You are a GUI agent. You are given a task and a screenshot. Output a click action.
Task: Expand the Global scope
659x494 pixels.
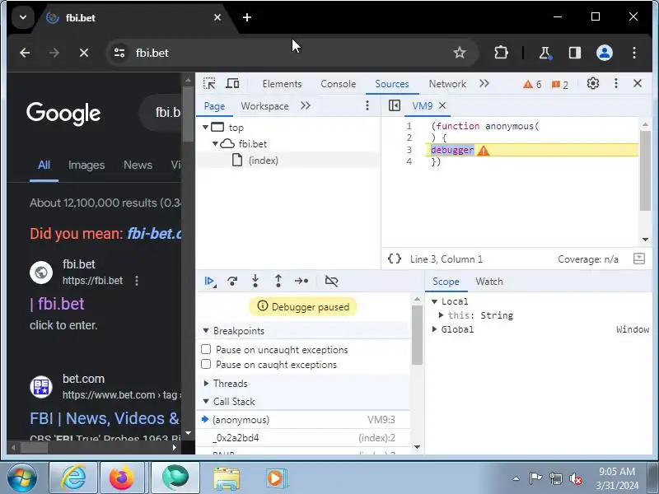click(x=435, y=329)
